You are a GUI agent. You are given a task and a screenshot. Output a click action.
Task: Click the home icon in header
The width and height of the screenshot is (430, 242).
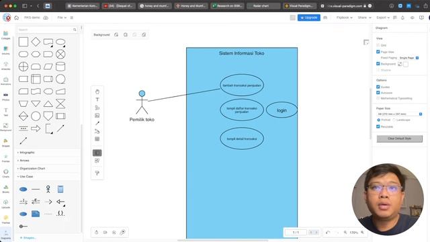point(16,17)
